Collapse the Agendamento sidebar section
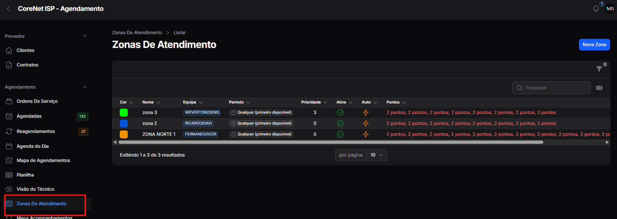Image resolution: width=617 pixels, height=219 pixels. click(85, 87)
